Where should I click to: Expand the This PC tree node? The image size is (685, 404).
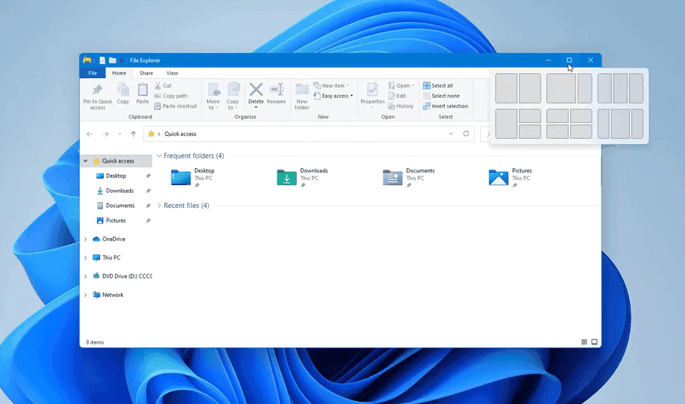pyautogui.click(x=86, y=257)
